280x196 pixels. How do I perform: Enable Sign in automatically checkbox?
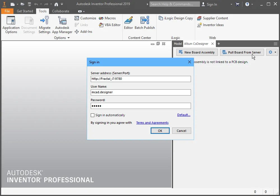[92, 115]
